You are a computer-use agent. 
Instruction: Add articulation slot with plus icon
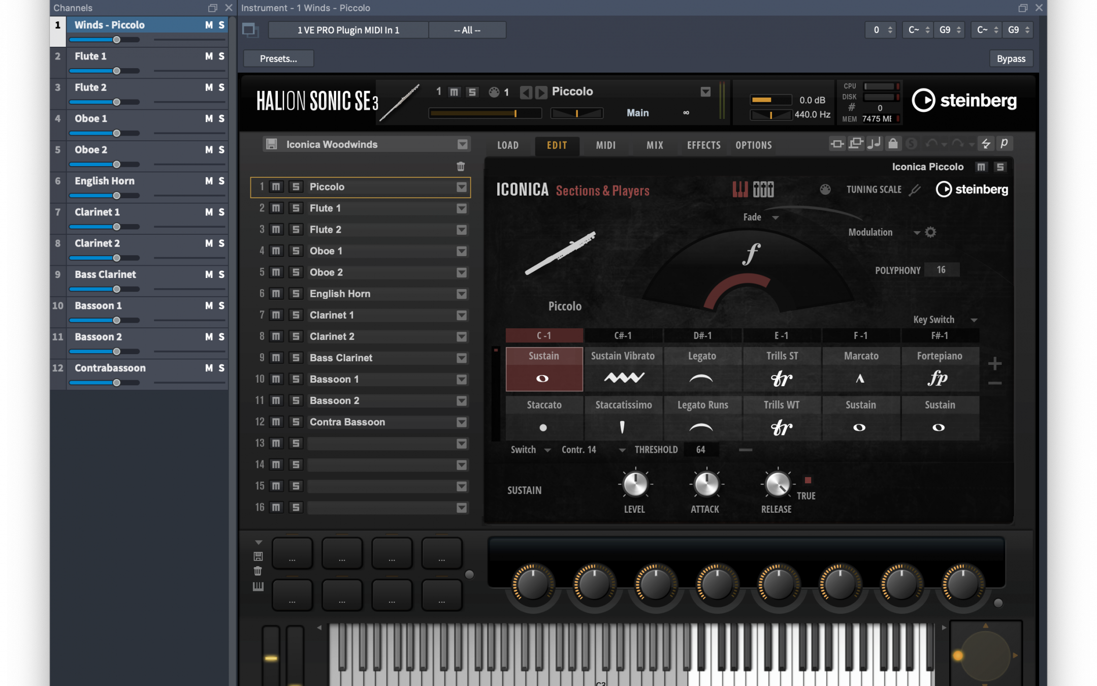pos(995,363)
